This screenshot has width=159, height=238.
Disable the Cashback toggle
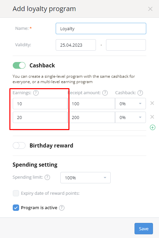click(x=19, y=65)
